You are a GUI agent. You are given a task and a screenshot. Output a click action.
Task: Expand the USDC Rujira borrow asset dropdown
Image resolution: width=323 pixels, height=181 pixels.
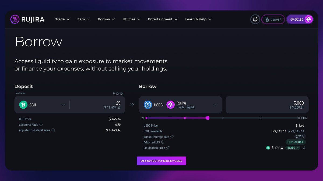(215, 105)
